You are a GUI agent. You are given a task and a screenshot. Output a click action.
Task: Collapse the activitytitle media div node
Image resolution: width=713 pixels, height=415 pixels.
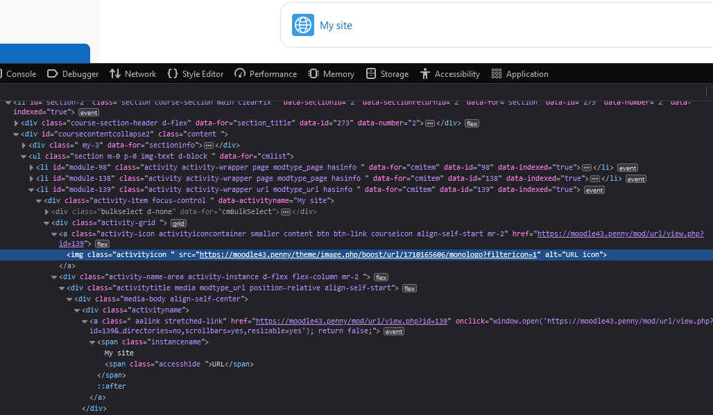(x=62, y=288)
